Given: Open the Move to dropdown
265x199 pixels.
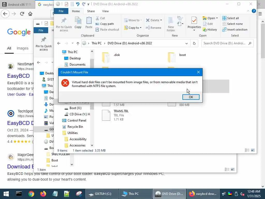Looking at the screenshot, I should coord(133,20).
